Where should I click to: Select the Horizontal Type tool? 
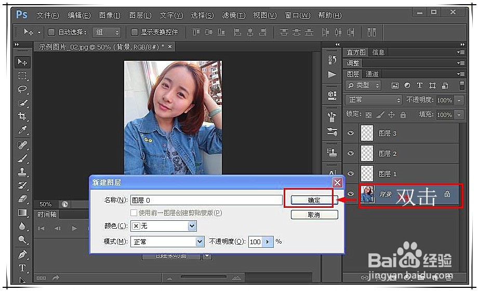click(x=22, y=268)
